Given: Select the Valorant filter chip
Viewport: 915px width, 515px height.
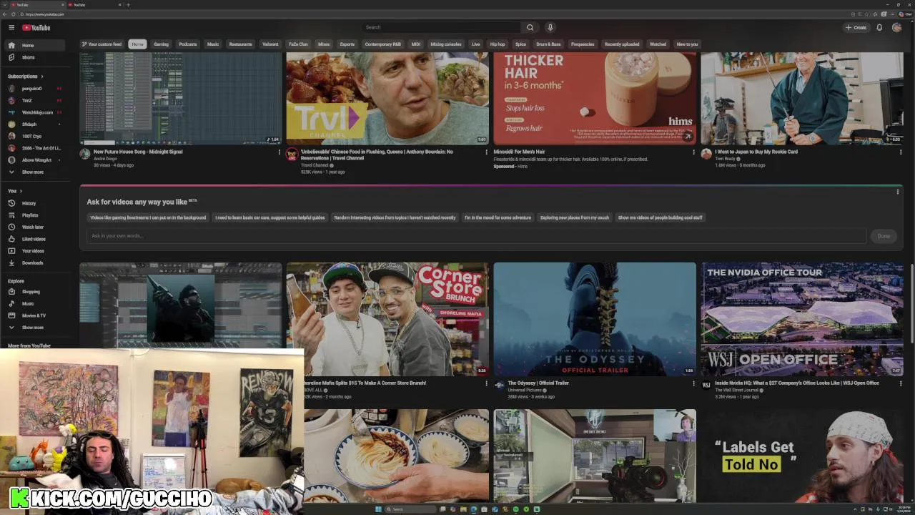Looking at the screenshot, I should coord(270,44).
